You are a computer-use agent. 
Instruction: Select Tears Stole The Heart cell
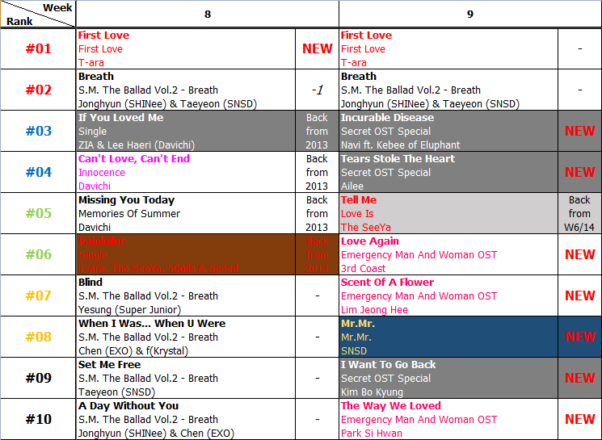coord(448,172)
